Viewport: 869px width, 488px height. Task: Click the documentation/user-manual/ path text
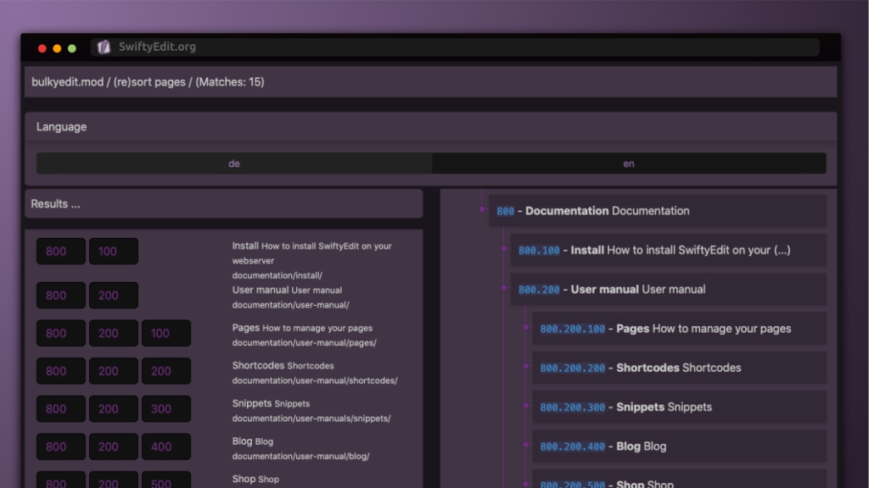click(290, 305)
